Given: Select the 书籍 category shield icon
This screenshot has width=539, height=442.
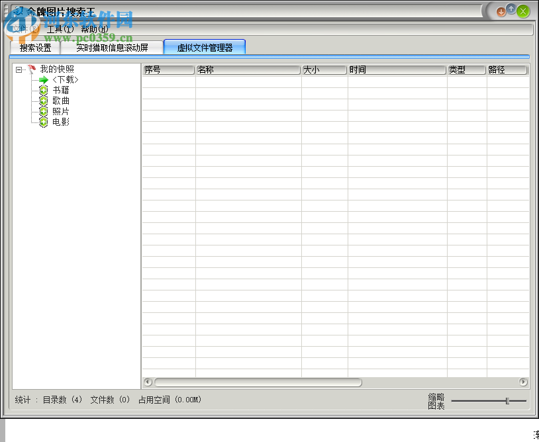Looking at the screenshot, I should (x=43, y=89).
